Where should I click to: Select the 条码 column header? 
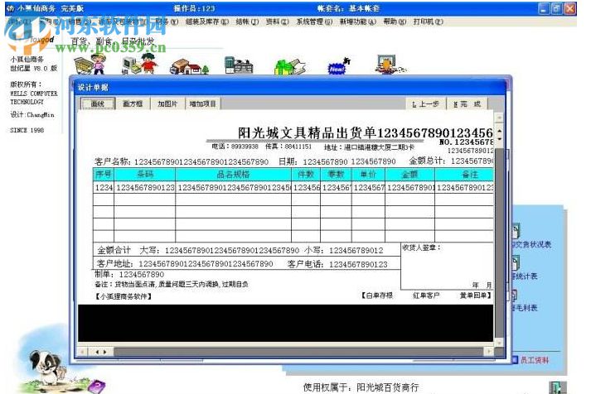145,174
